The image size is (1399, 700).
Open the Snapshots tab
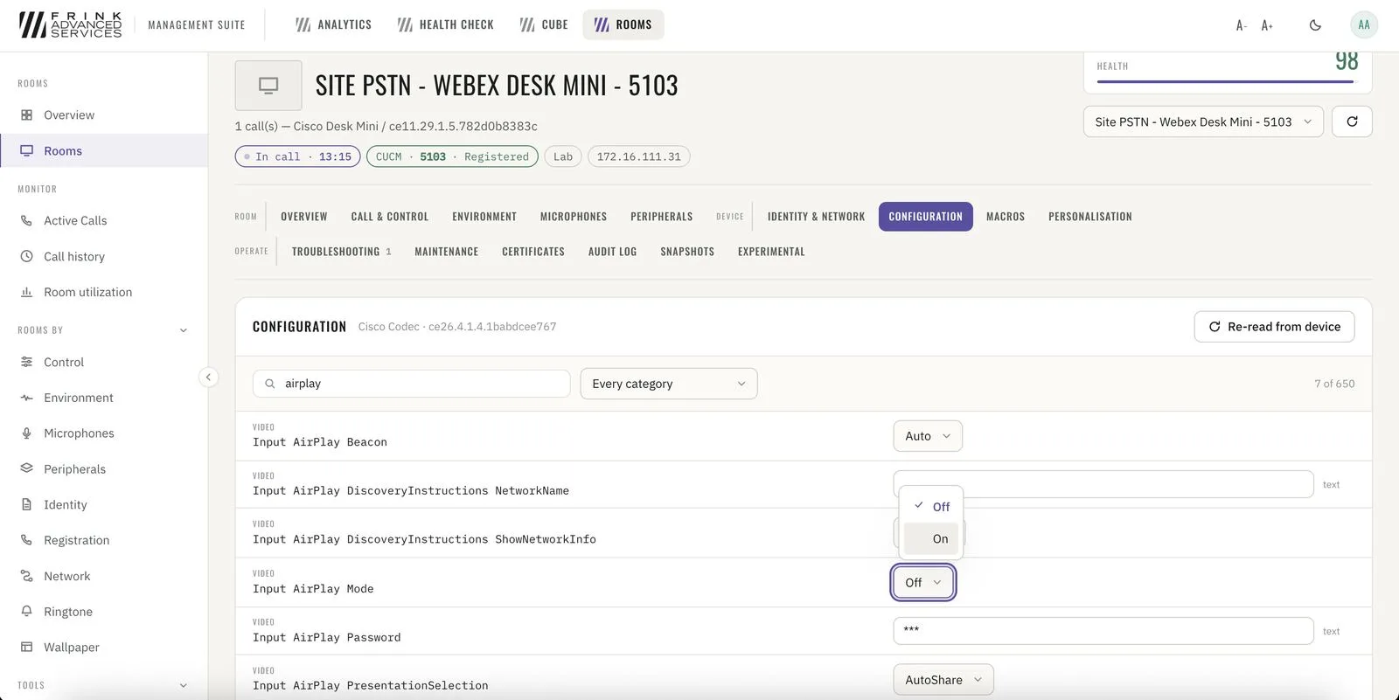pyautogui.click(x=687, y=252)
